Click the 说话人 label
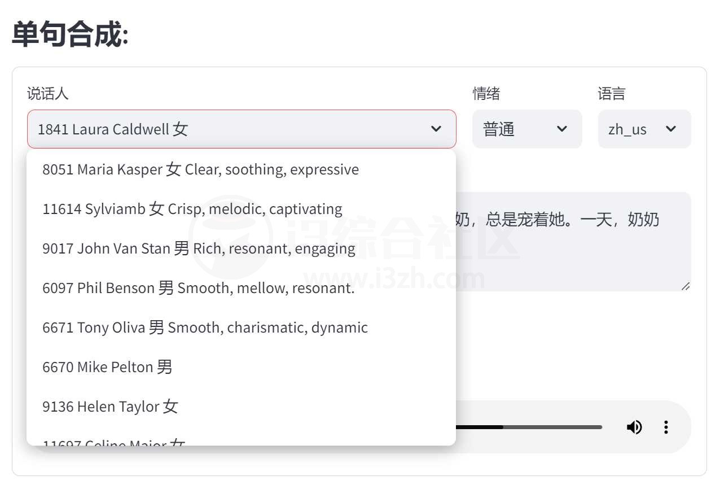 (48, 93)
